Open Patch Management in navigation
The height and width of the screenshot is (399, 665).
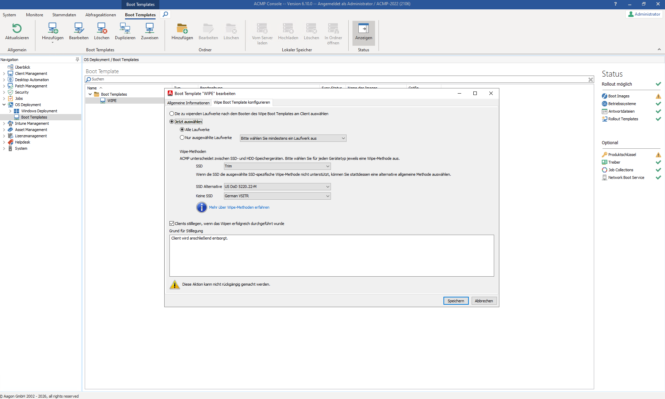(x=31, y=86)
